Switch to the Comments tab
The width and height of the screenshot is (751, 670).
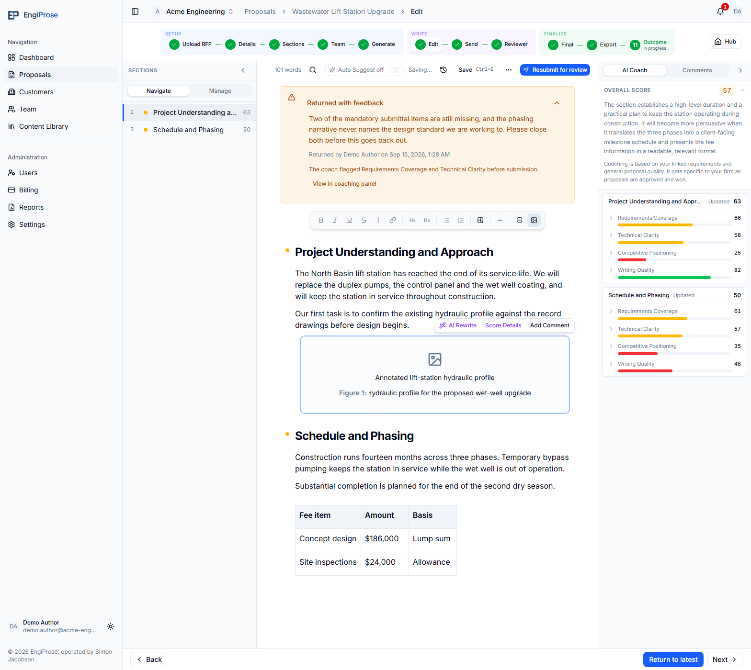coord(697,70)
